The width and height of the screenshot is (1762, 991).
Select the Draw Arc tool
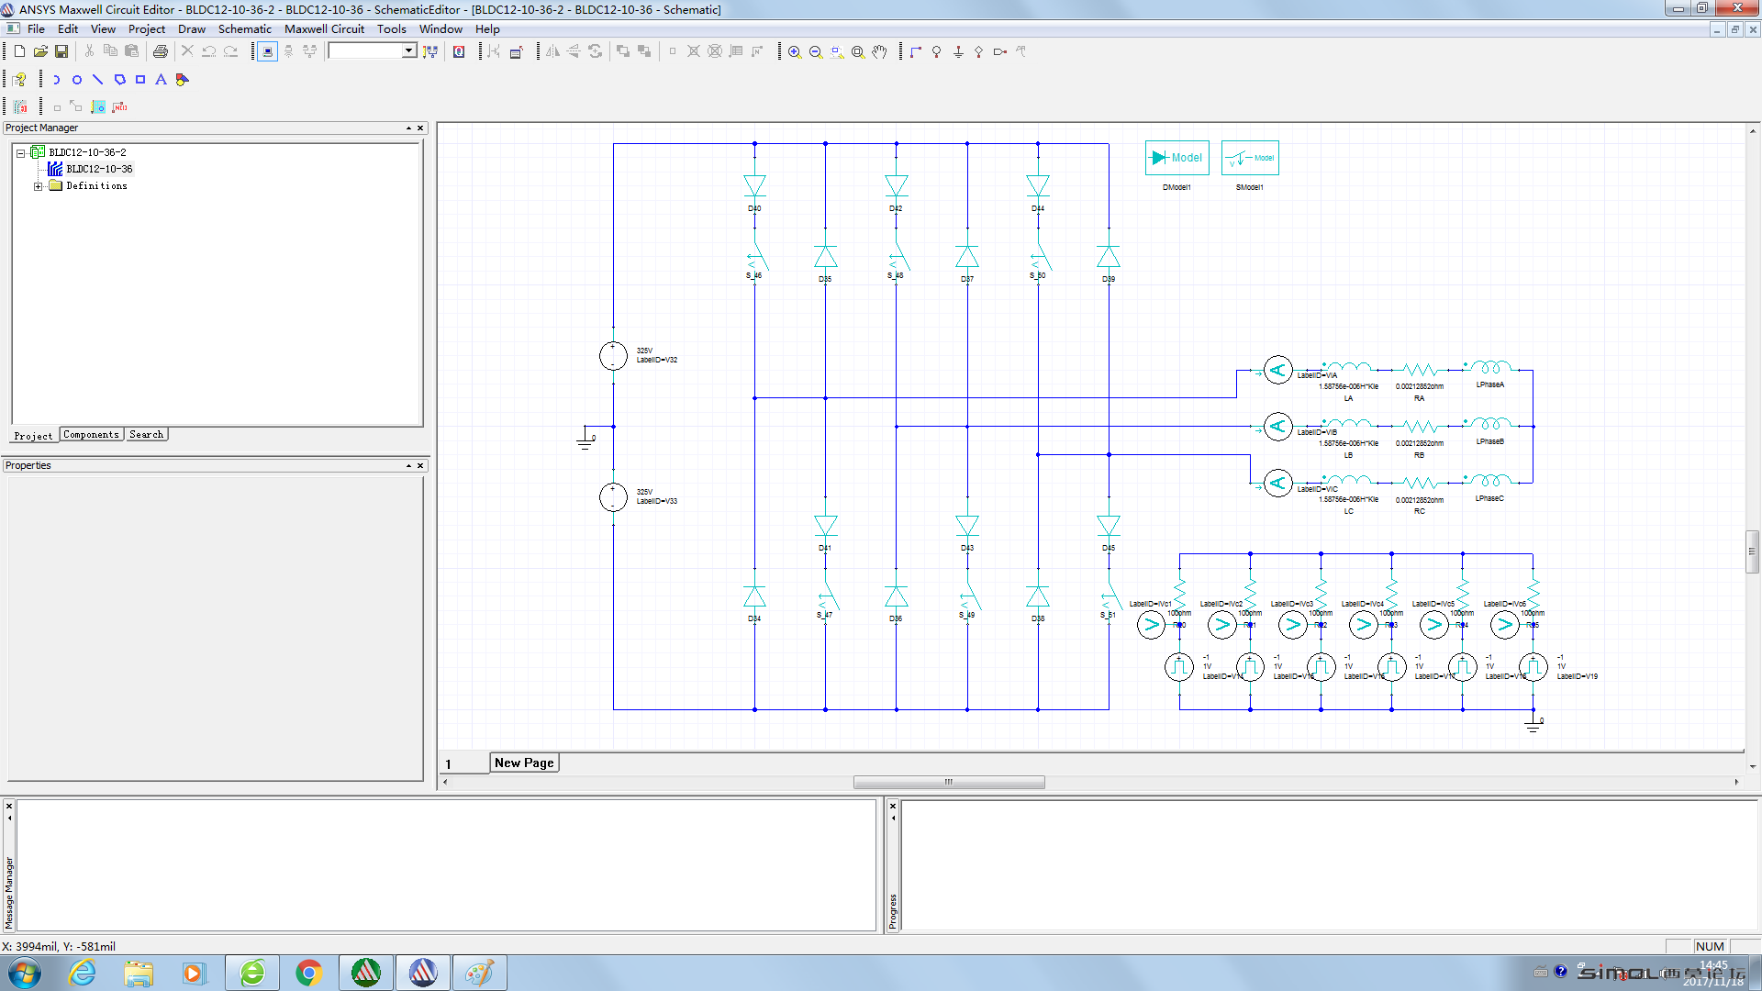coord(56,80)
